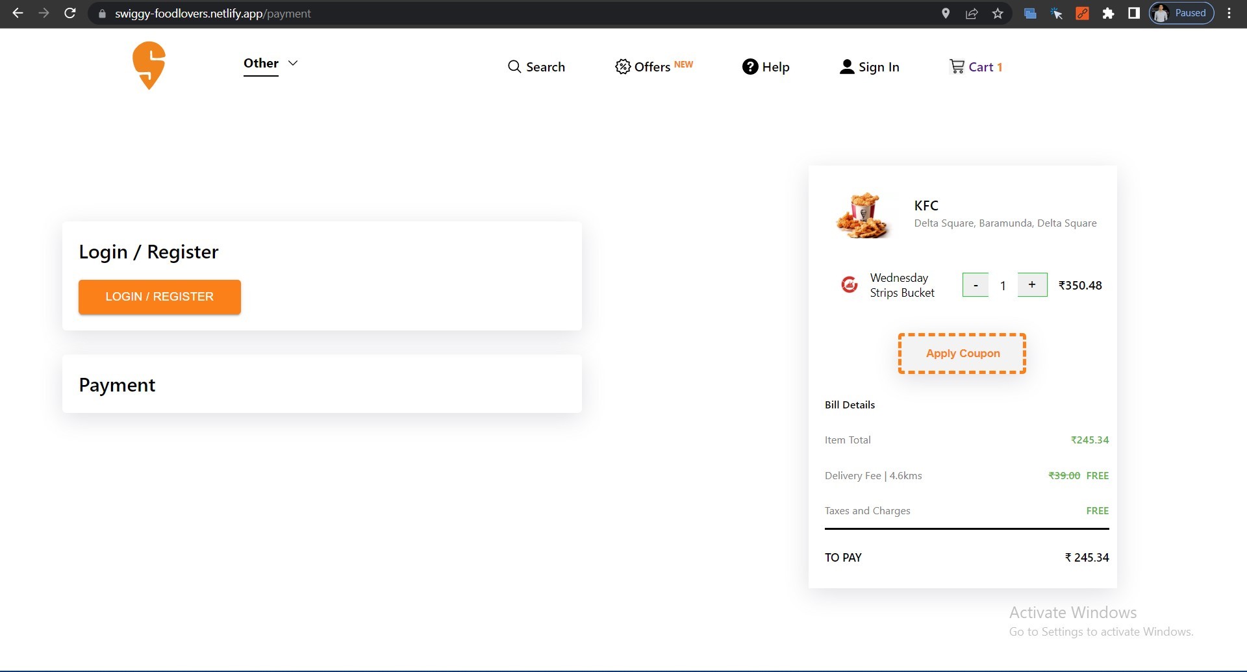This screenshot has width=1247, height=672.
Task: Click the Payment section heading
Action: [x=117, y=385]
